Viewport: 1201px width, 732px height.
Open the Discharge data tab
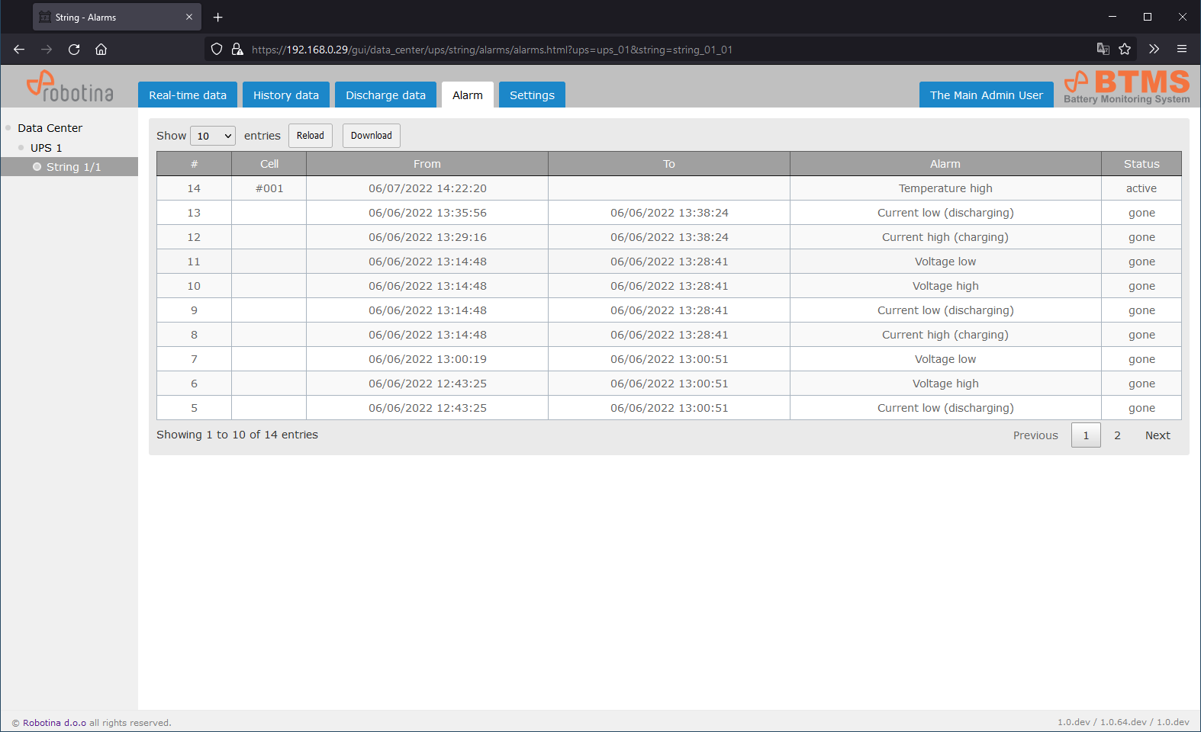pos(385,95)
